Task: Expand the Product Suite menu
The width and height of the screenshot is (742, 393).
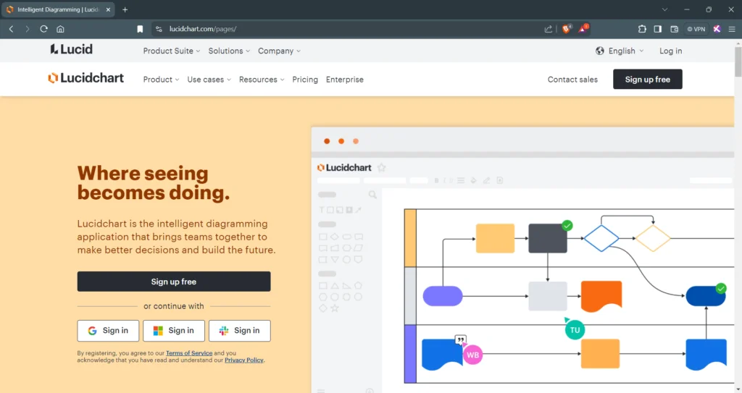Action: tap(171, 51)
